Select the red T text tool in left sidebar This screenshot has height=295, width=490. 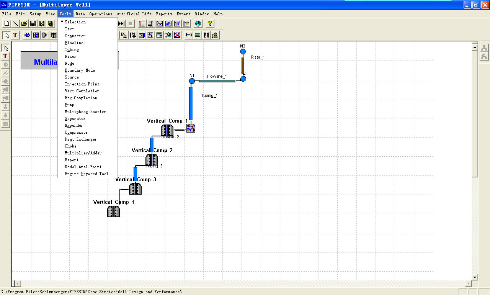6,56
